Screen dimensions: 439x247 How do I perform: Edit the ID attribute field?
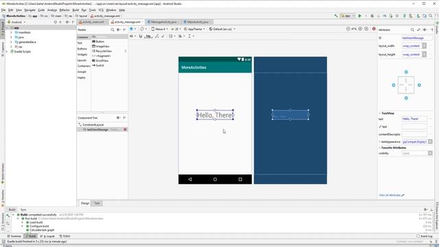[417, 38]
